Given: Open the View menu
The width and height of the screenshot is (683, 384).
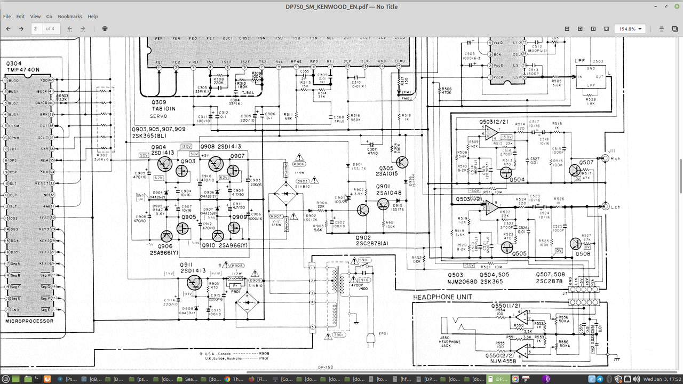Looking at the screenshot, I should [35, 17].
